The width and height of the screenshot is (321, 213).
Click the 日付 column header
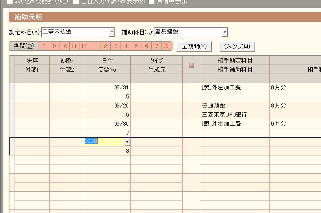[107, 61]
